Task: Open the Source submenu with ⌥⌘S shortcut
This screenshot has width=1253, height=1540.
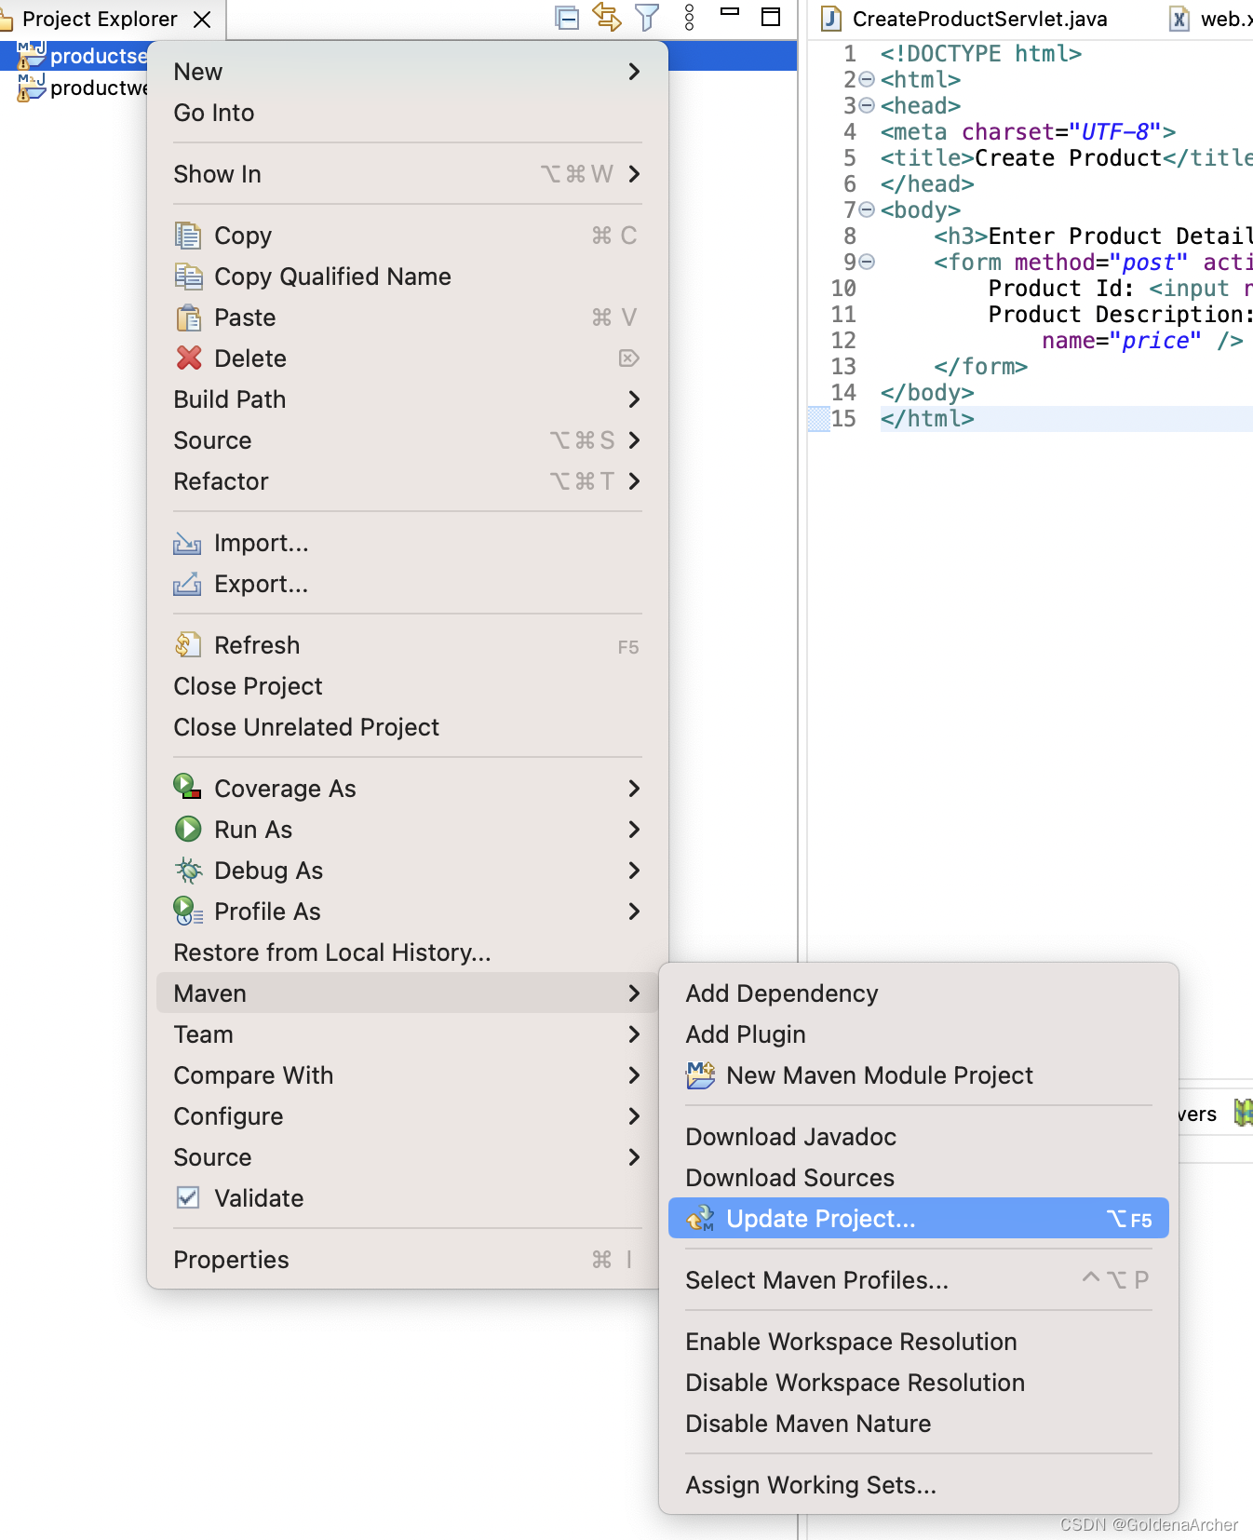Action: 408,440
